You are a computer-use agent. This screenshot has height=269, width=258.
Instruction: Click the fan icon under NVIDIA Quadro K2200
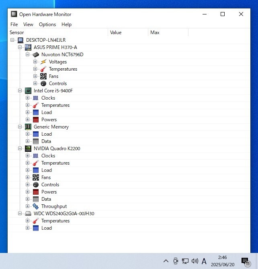point(36,177)
